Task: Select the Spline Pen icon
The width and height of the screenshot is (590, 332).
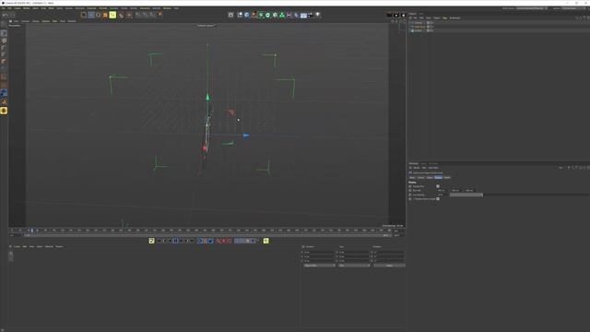Action: click(x=254, y=15)
